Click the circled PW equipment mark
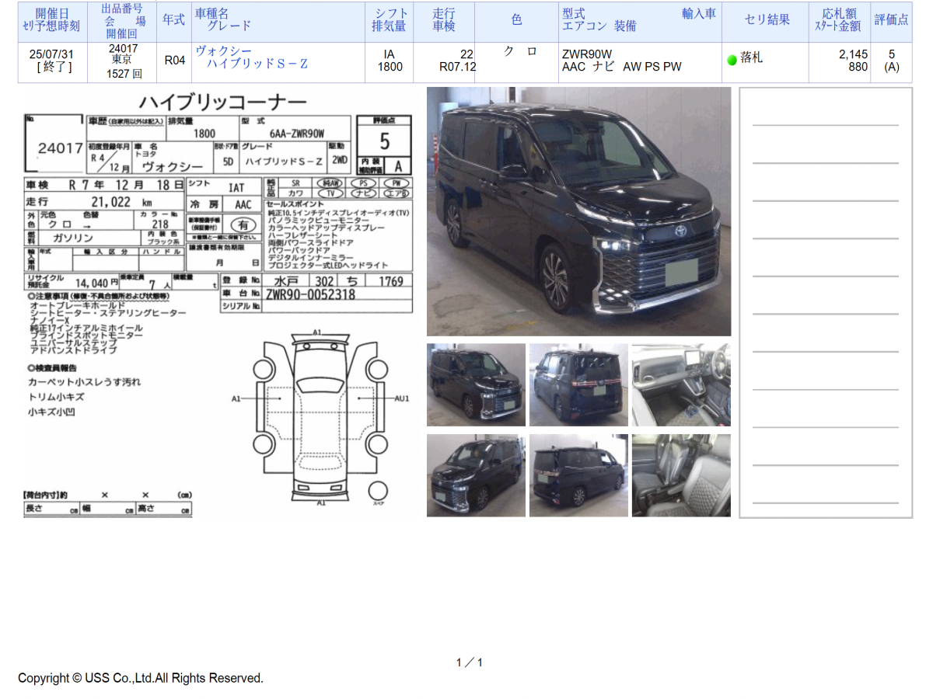Viewport: 933px width, 699px height. click(x=397, y=183)
